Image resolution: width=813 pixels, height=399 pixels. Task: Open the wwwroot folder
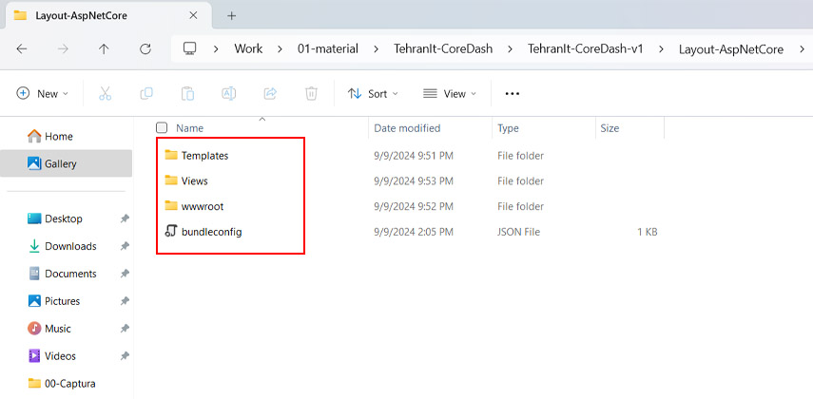pos(202,206)
